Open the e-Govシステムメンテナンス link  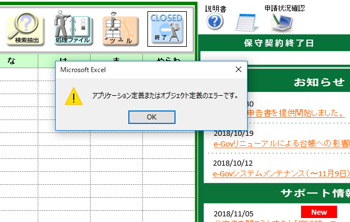(x=281, y=174)
